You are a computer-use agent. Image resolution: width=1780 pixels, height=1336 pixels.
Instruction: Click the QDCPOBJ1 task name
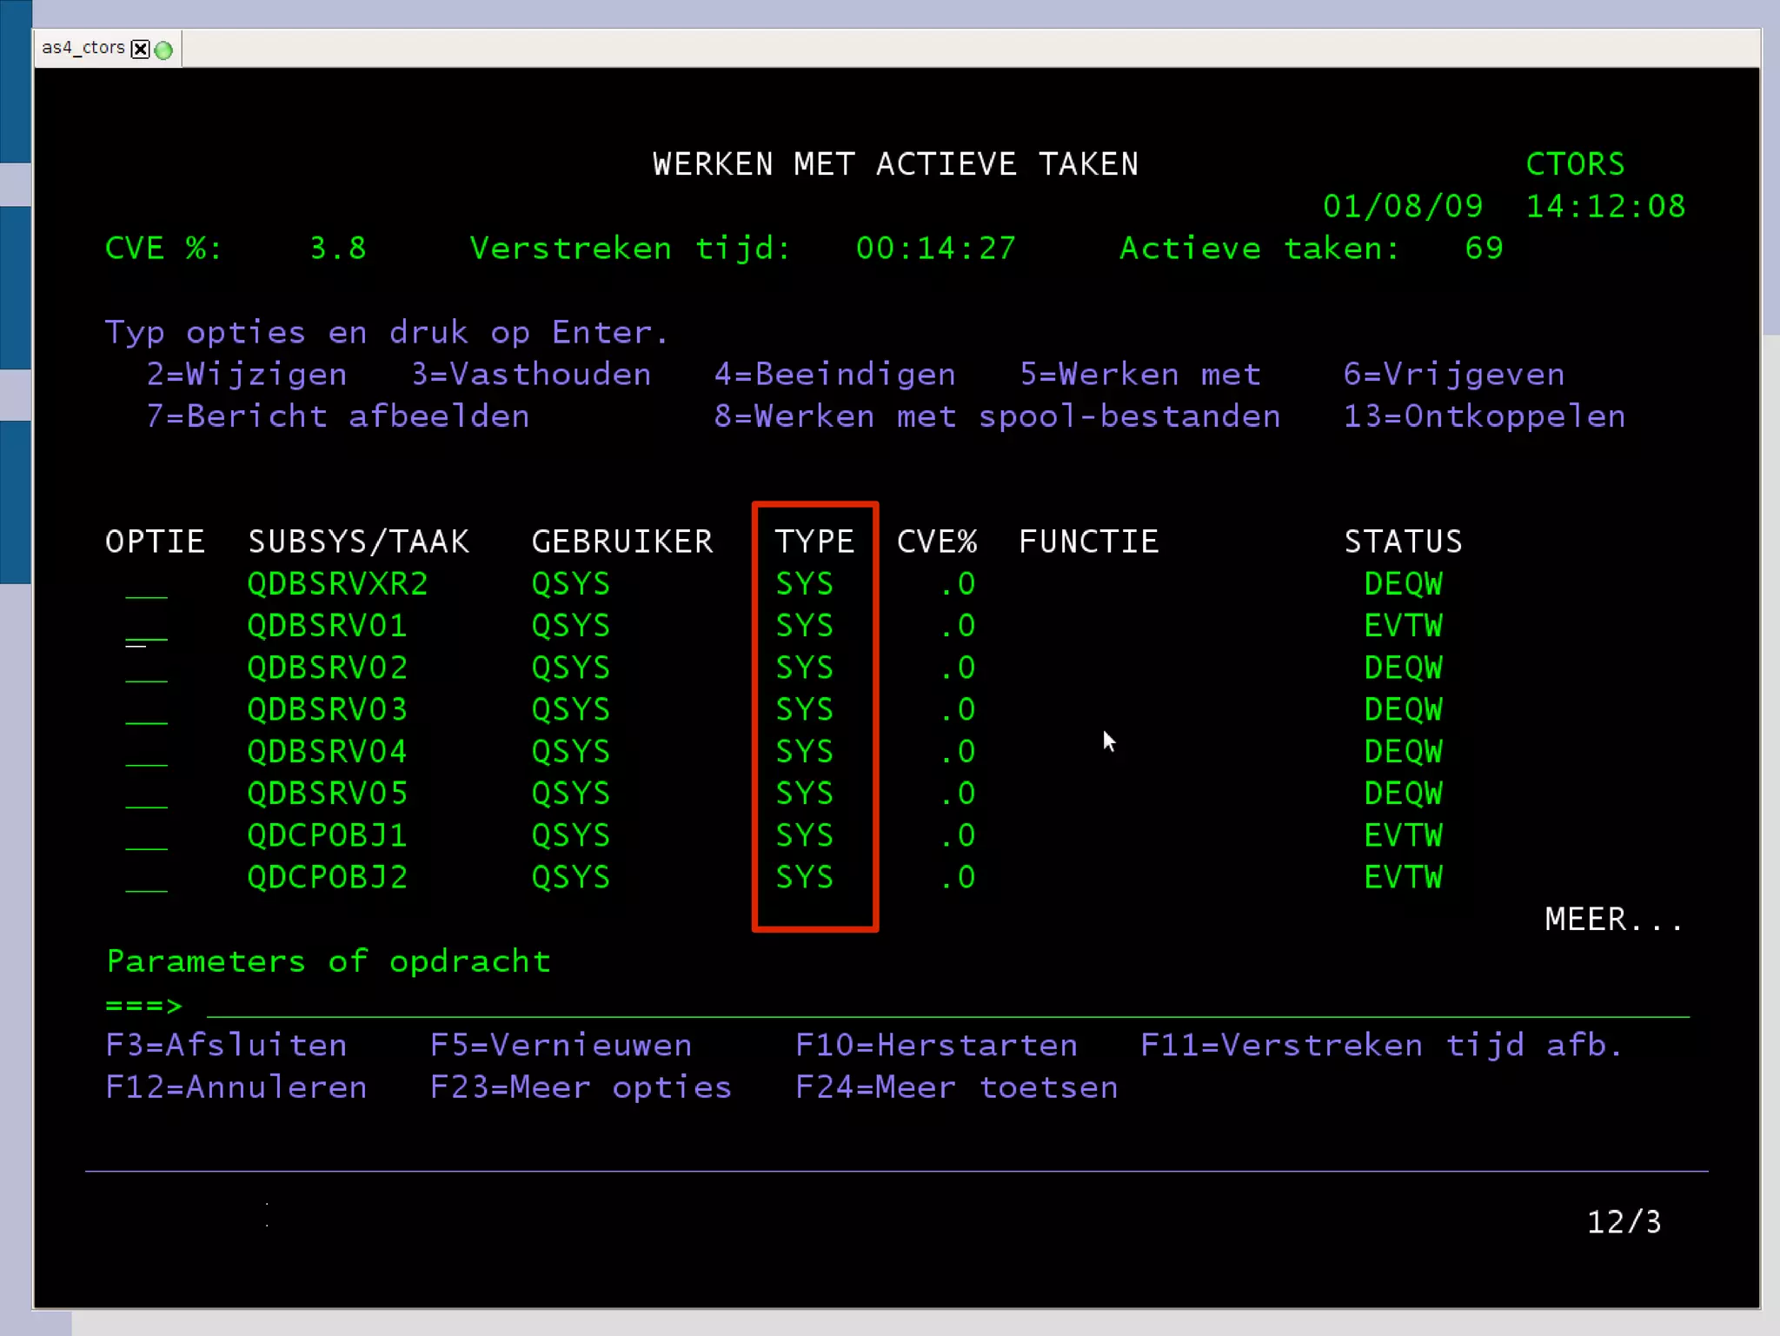pos(327,836)
